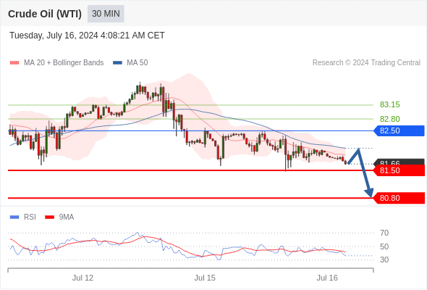Click the 83.15 resistance level label

pos(389,104)
